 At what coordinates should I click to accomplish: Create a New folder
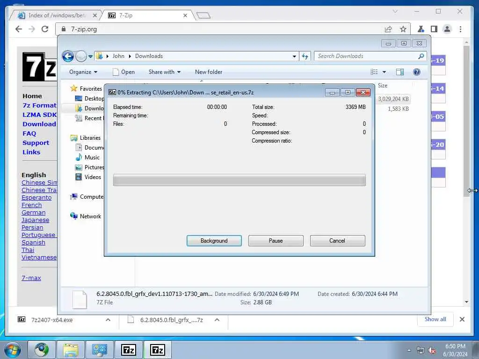(209, 72)
